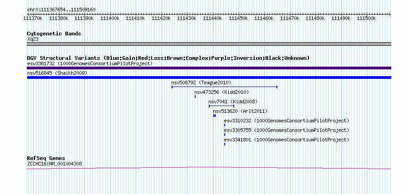Image resolution: width=404 pixels, height=194 pixels.
Task: Select the nsv508792 Teague2010 variant span
Action: 224,87
